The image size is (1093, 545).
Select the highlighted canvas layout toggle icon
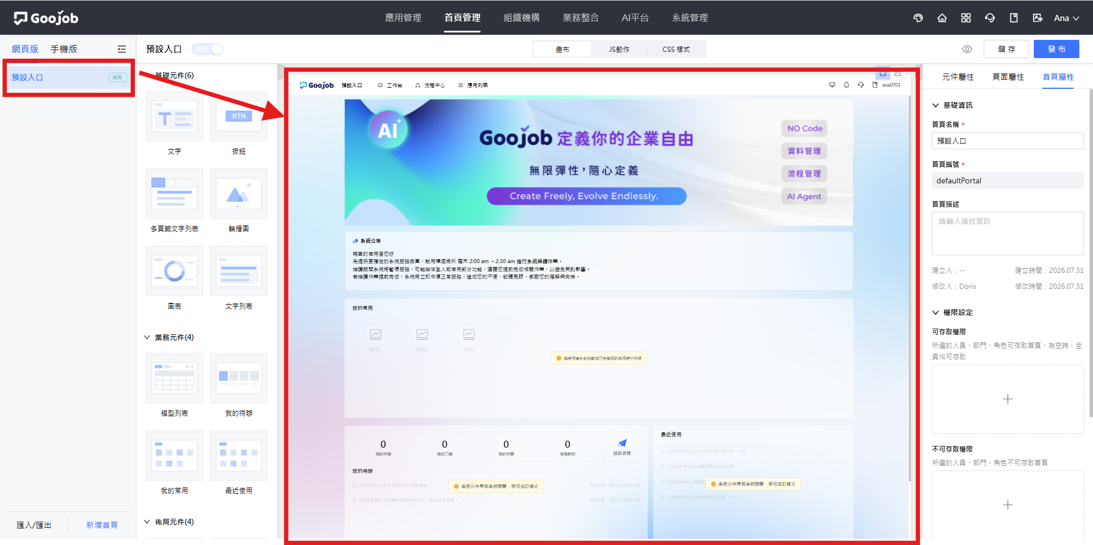(x=883, y=73)
